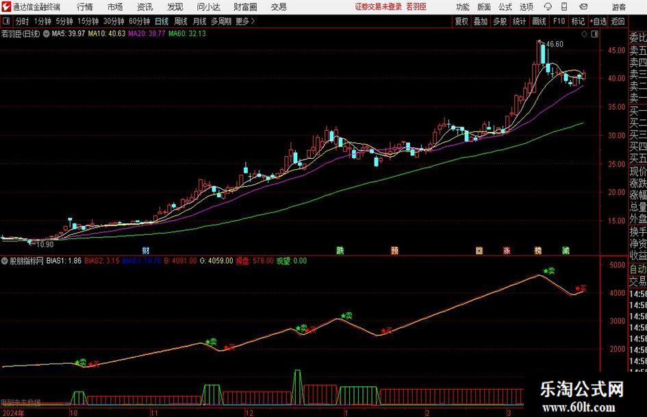Switch to the 月线 monthly tab
The image size is (647, 417).
(199, 21)
